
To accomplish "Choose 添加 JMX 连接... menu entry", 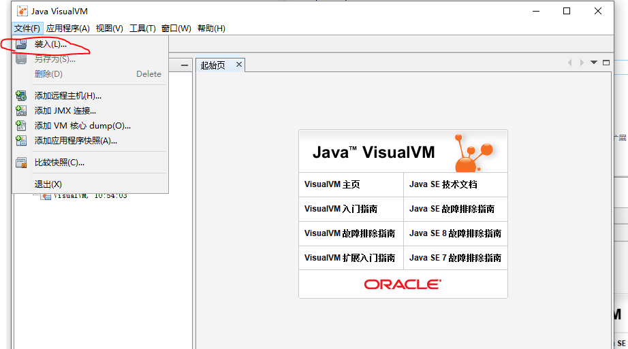I will click(90, 110).
